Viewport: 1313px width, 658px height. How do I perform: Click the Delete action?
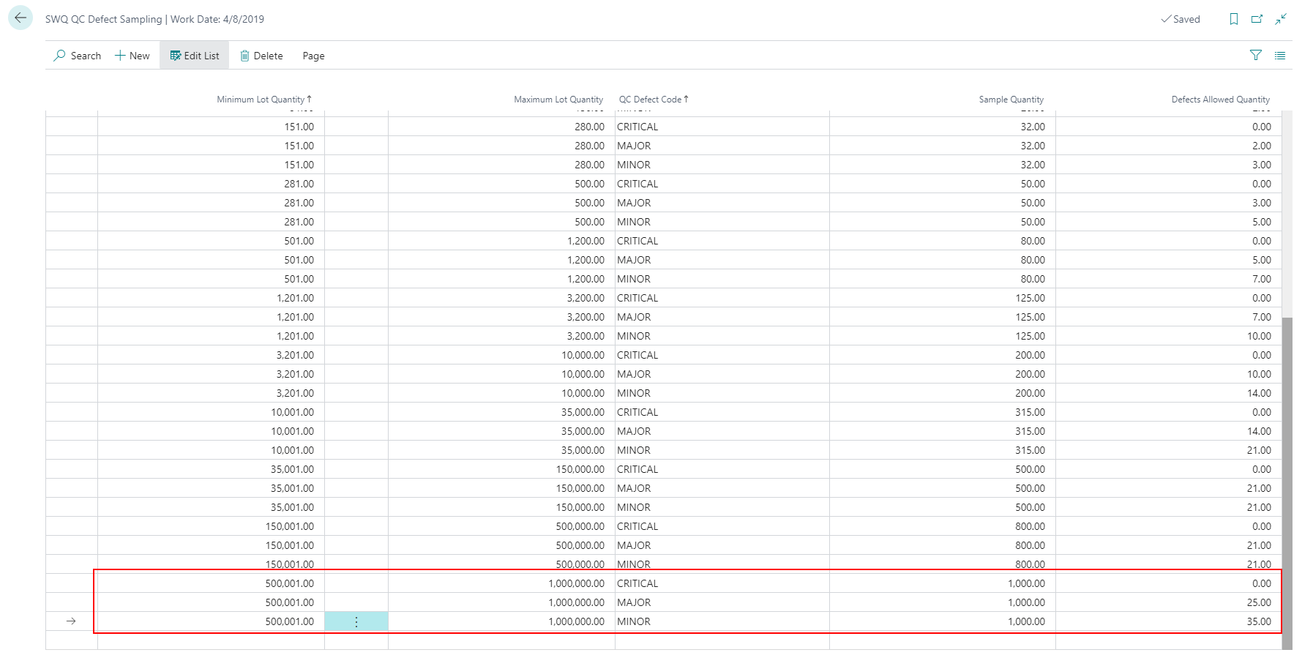pyautogui.click(x=261, y=56)
